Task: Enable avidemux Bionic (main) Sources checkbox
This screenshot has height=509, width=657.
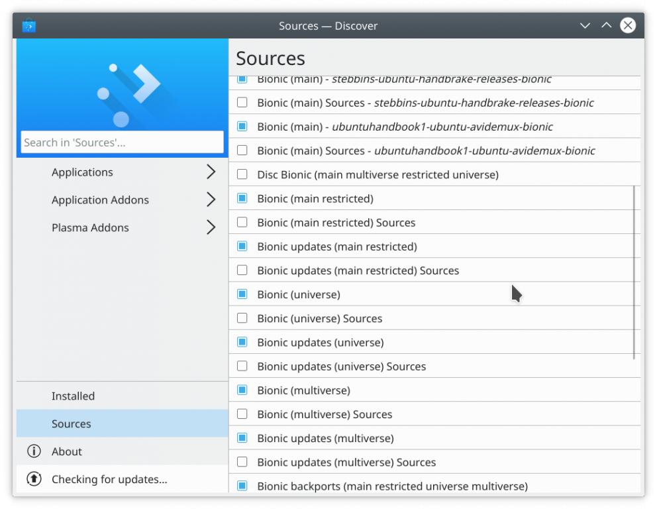Action: coord(242,150)
